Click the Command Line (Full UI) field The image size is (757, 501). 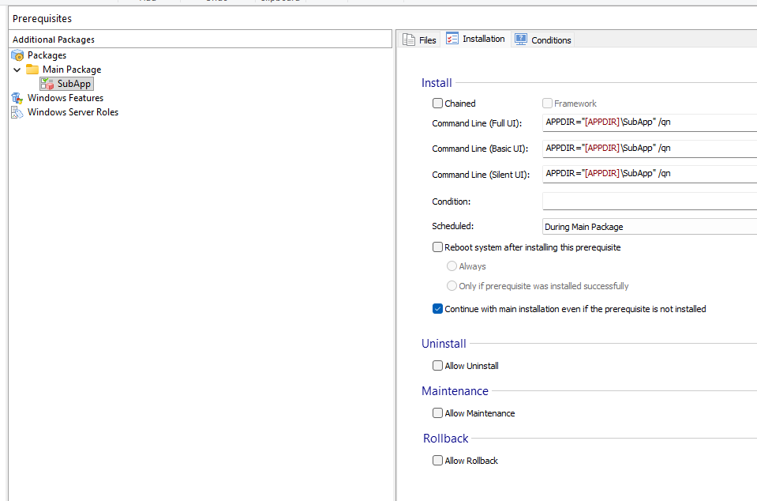click(x=649, y=123)
